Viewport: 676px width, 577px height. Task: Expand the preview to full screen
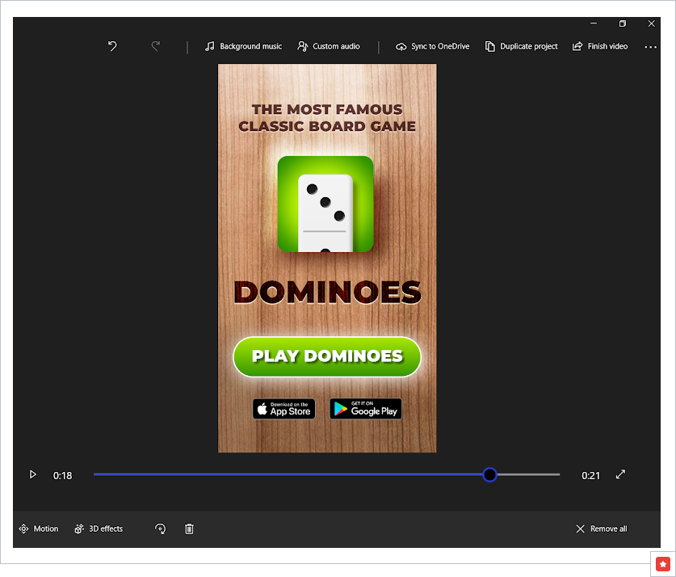pyautogui.click(x=620, y=475)
